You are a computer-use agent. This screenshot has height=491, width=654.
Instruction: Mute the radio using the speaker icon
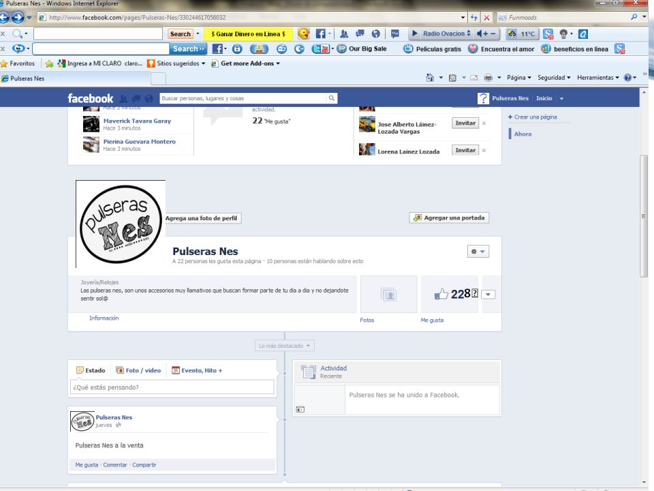479,33
